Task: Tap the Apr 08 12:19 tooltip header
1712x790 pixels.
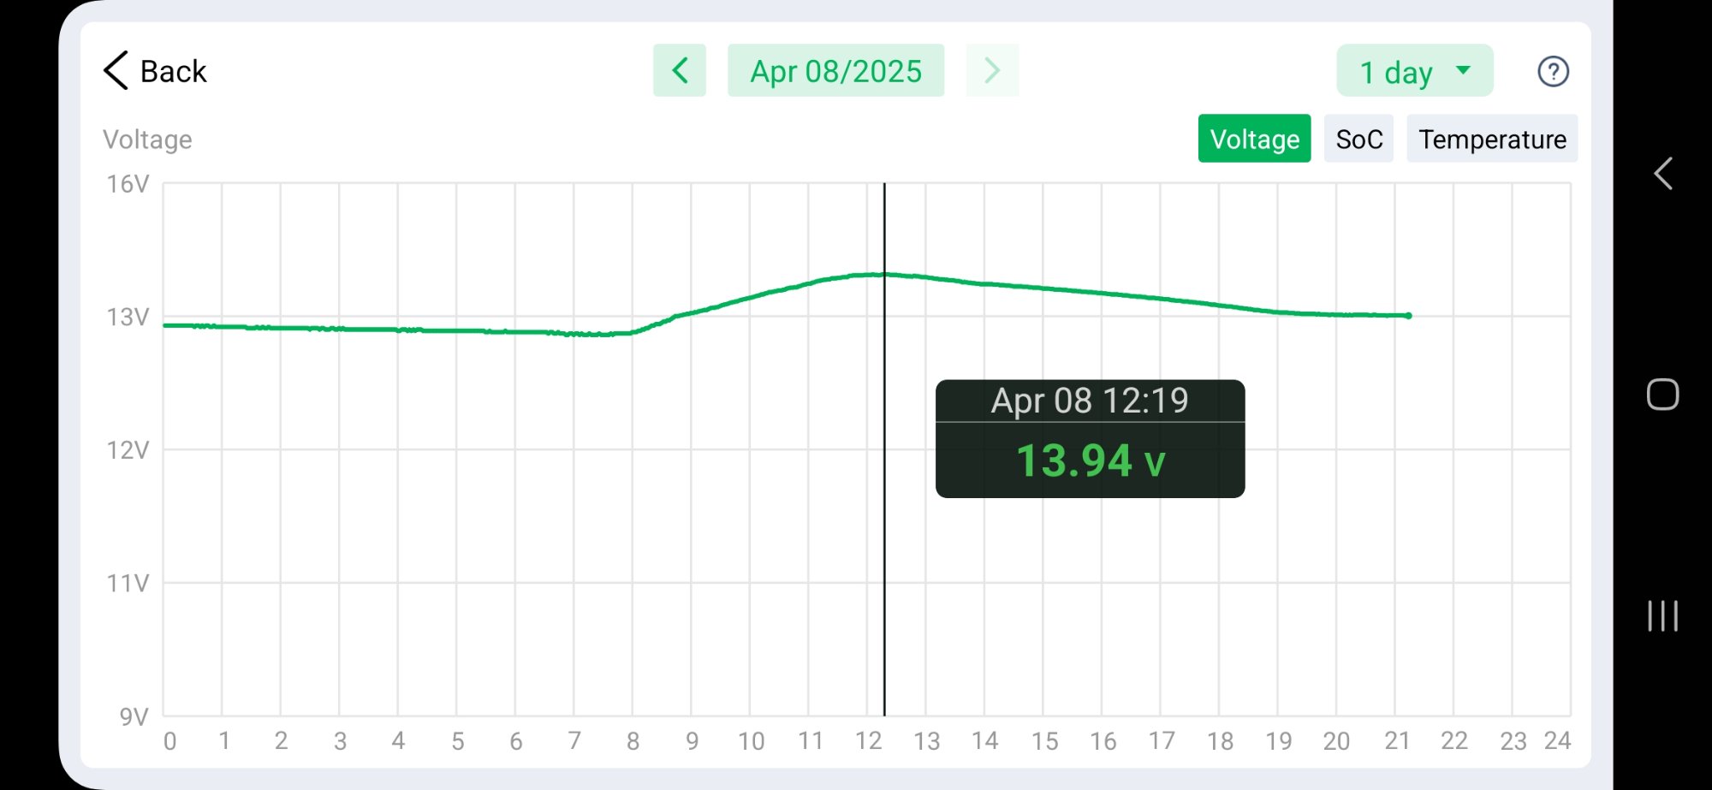Action: tap(1090, 401)
